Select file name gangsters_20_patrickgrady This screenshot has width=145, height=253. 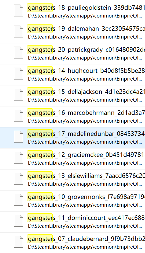86,50
